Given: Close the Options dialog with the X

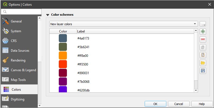Looking at the screenshot, I should [210, 5].
